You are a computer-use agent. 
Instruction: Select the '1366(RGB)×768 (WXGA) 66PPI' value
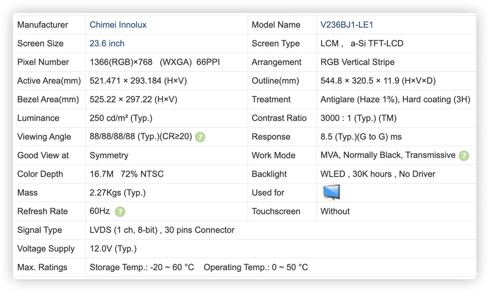(155, 62)
